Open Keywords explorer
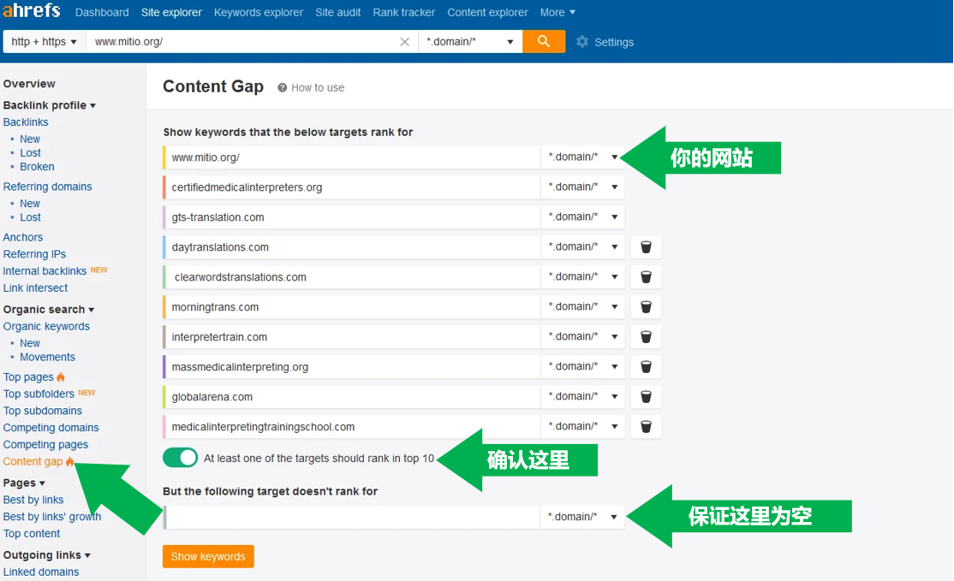The width and height of the screenshot is (954, 581). (x=258, y=12)
